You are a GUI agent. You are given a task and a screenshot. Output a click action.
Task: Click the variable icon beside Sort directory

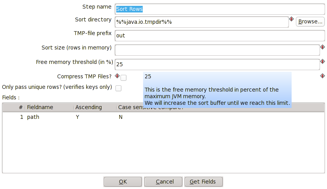tap(291, 19)
